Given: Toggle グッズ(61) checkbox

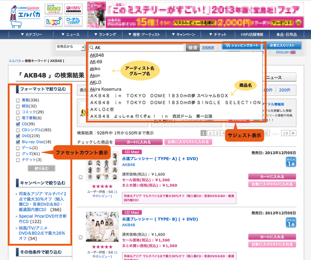Looking at the screenshot, I should [18, 154].
